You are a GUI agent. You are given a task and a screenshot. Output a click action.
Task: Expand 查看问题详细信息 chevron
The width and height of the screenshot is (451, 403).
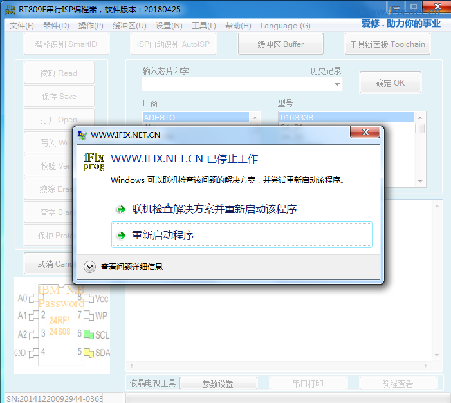click(x=89, y=267)
